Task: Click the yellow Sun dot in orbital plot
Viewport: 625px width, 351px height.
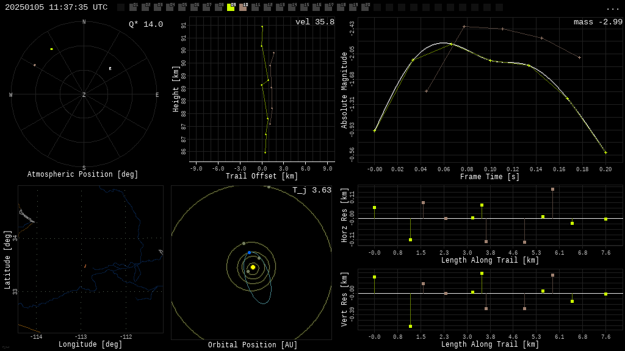Action: point(253,267)
